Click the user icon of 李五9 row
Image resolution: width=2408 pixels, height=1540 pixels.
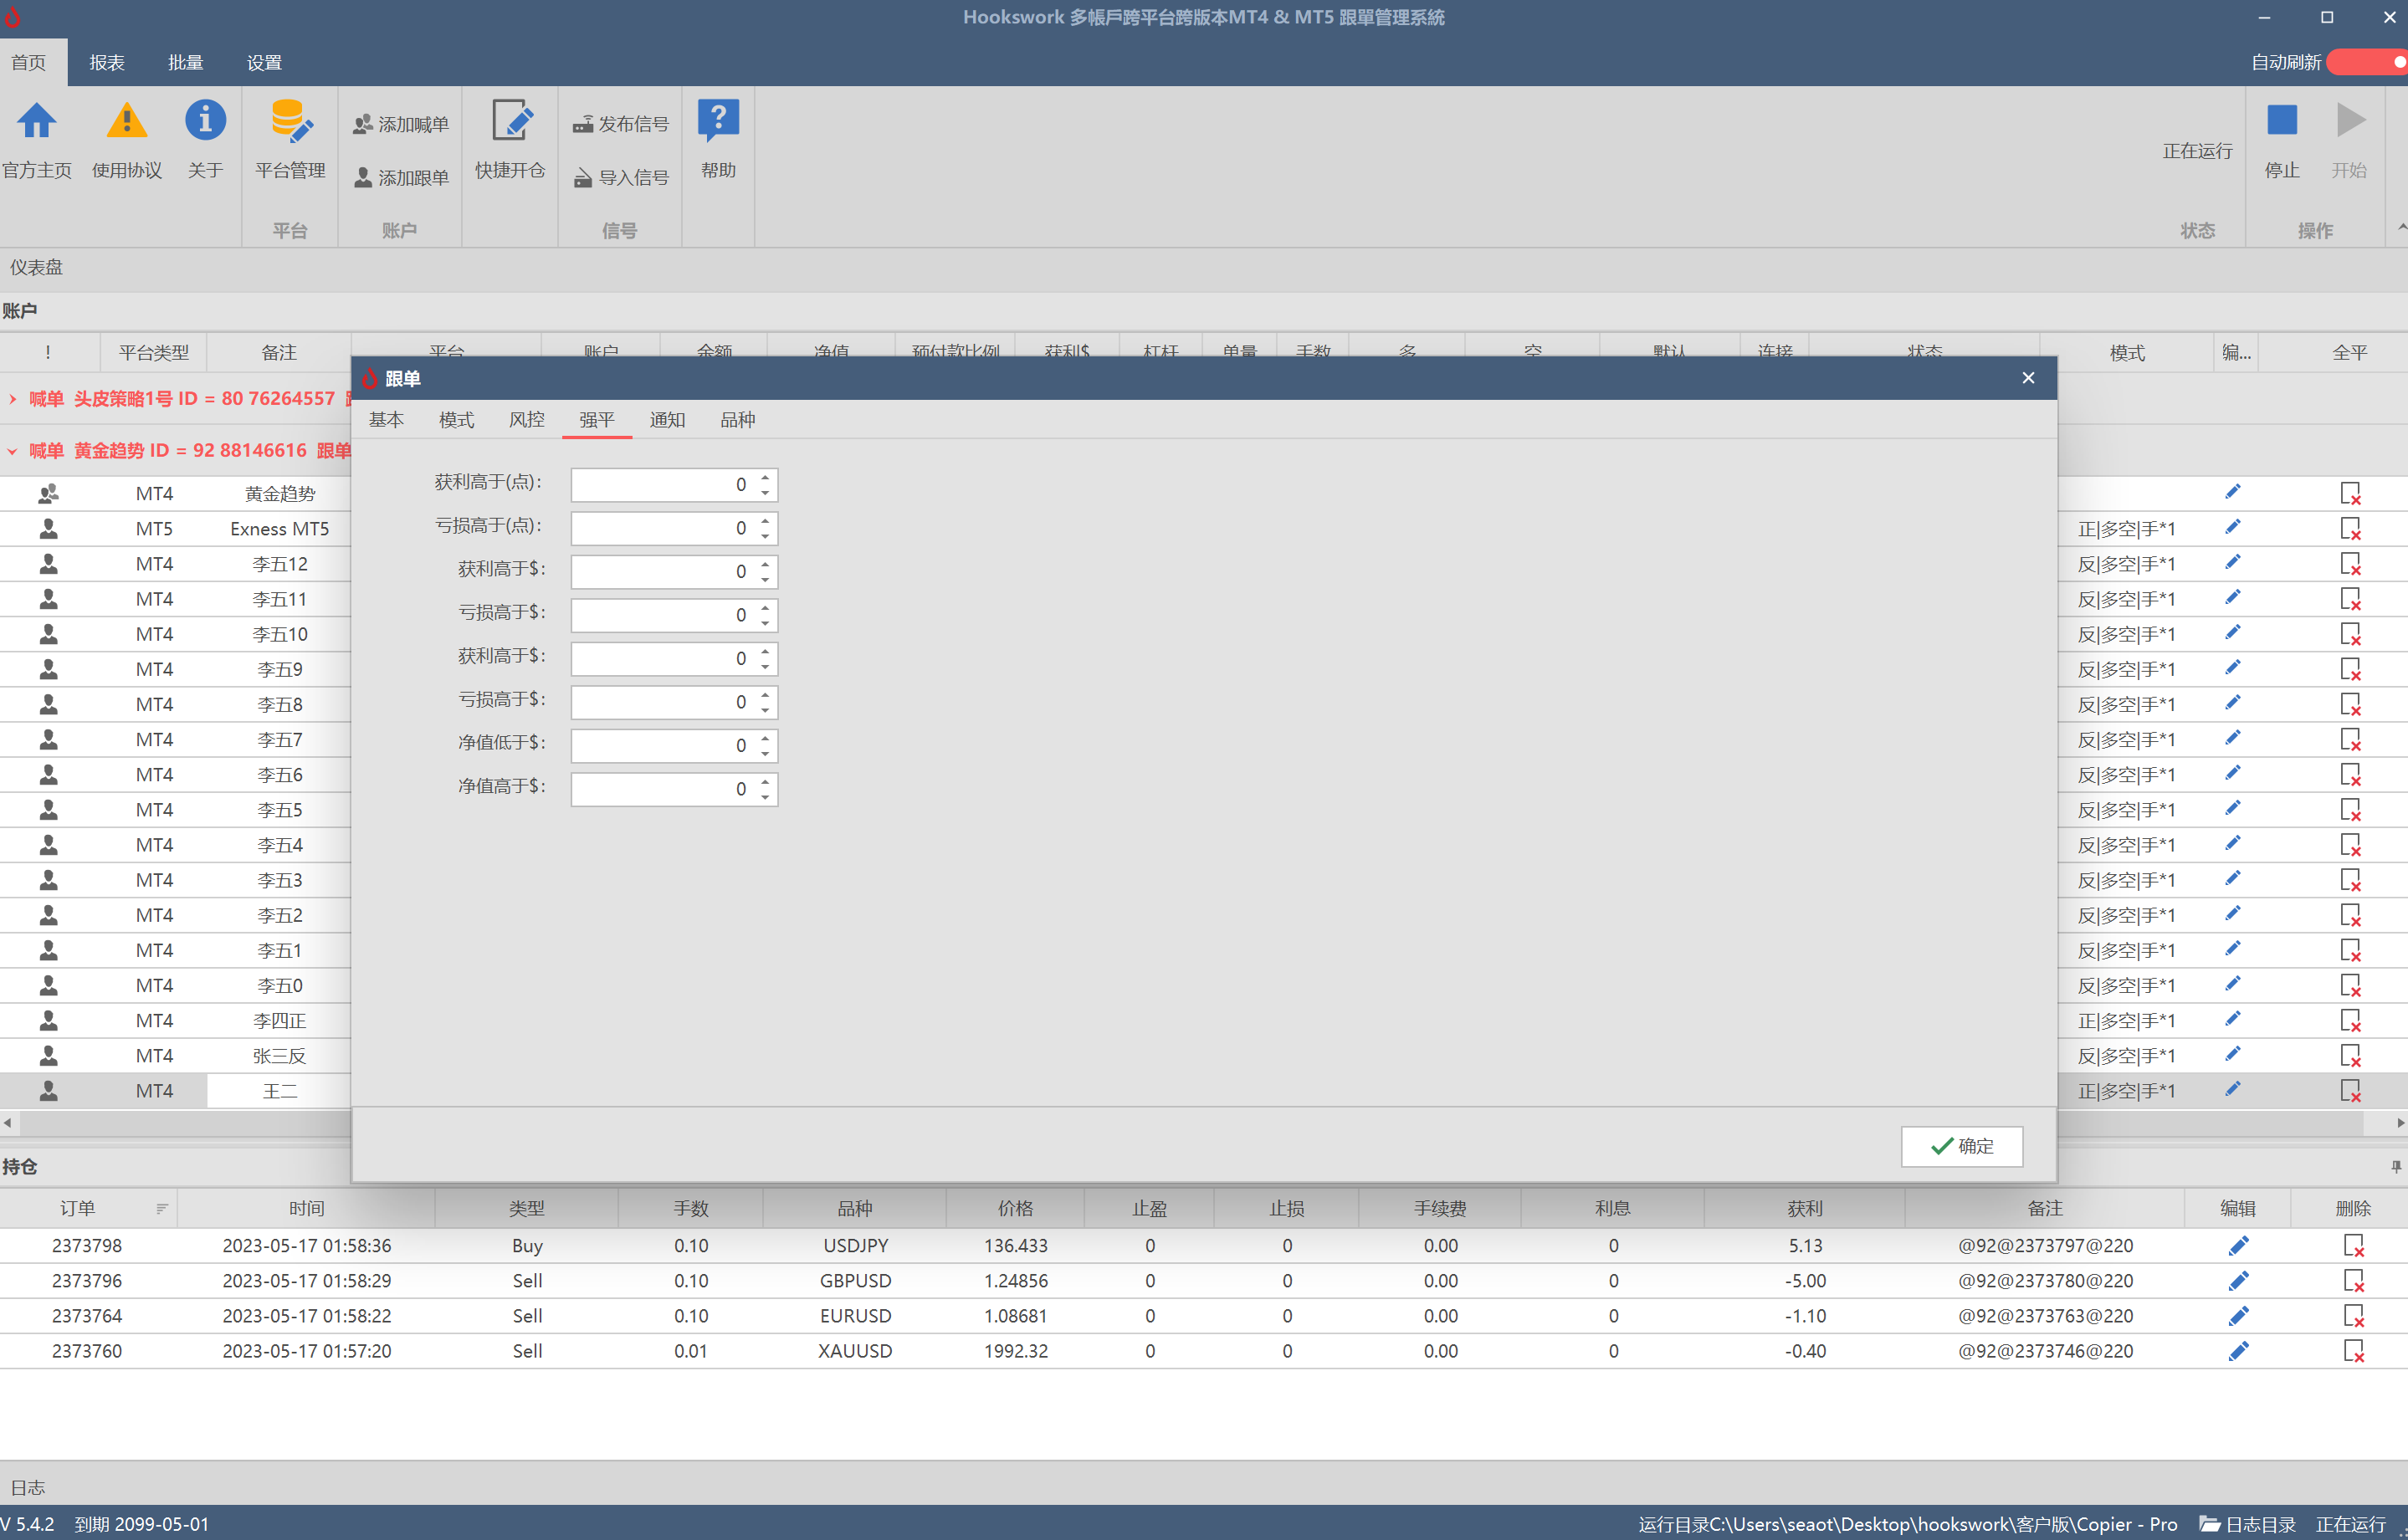pyautogui.click(x=48, y=669)
